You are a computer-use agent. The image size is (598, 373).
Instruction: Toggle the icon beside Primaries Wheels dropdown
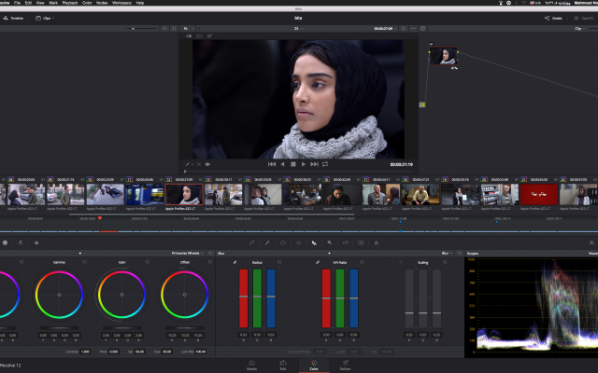coord(210,253)
